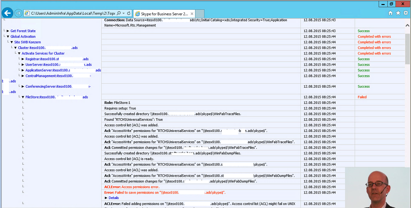Open Favorites with the star icon
Viewport: 411px width, 208px height.
pyautogui.click(x=398, y=13)
